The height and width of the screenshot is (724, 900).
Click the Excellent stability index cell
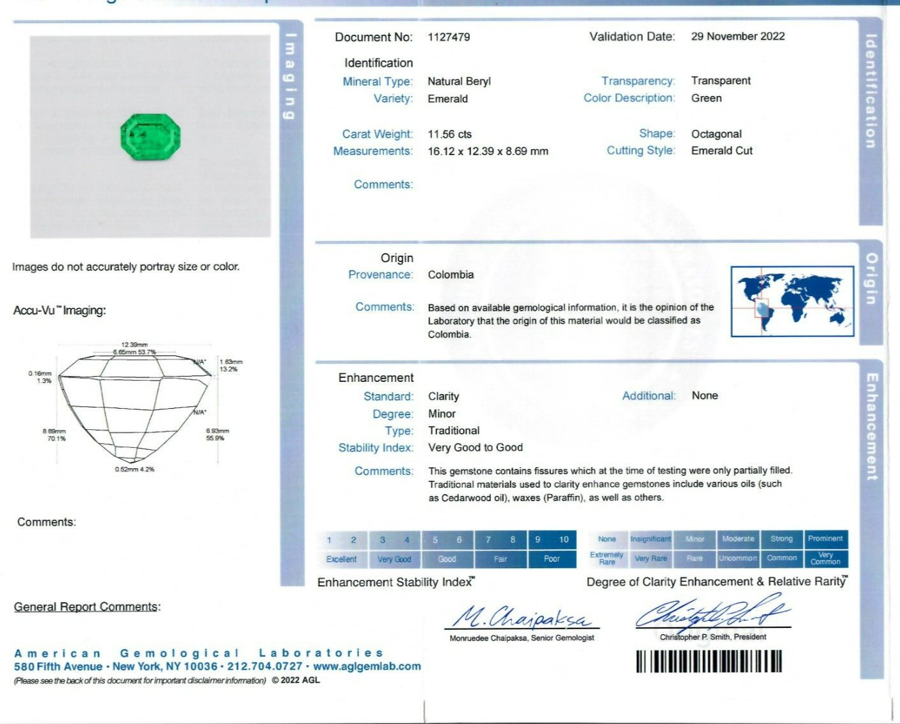[342, 559]
